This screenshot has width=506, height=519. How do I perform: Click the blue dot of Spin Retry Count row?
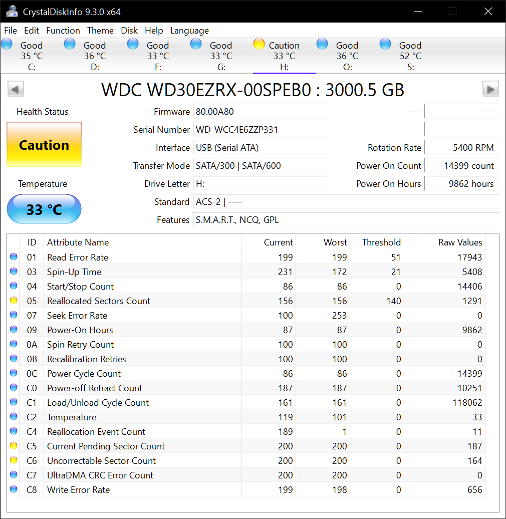[14, 344]
